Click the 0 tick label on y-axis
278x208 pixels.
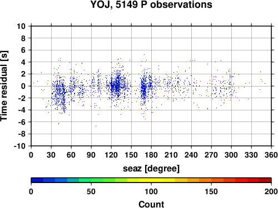[x=23, y=86]
